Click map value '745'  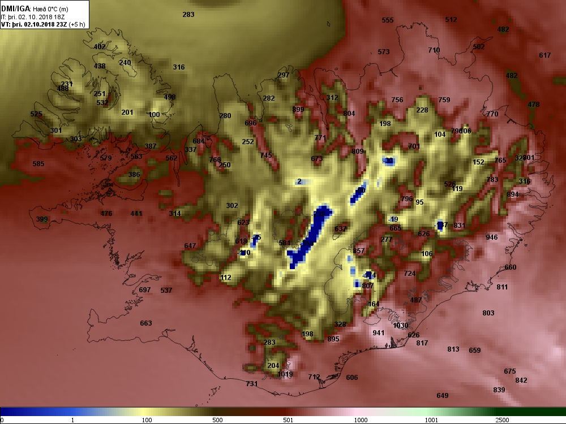pos(266,155)
